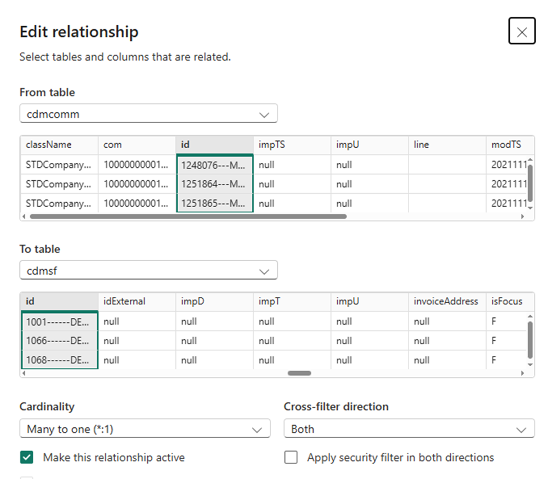Uncheck Make this relationship active
The image size is (548, 479).
pos(26,457)
